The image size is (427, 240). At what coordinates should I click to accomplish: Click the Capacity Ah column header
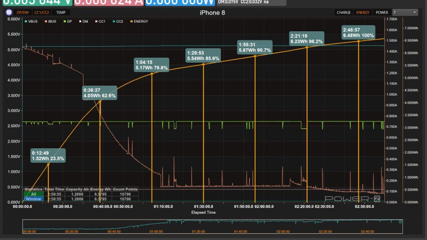(x=77, y=190)
